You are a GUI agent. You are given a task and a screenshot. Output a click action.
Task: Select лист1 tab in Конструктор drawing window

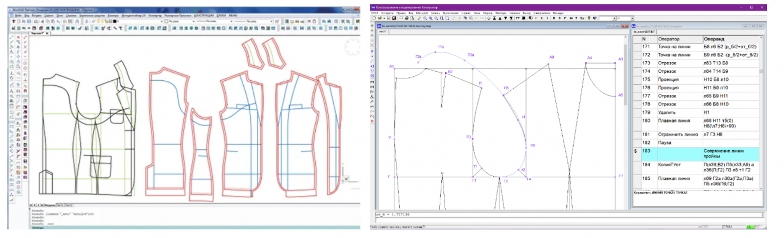(382, 31)
